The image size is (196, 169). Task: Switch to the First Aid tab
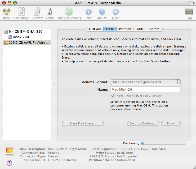click(95, 29)
